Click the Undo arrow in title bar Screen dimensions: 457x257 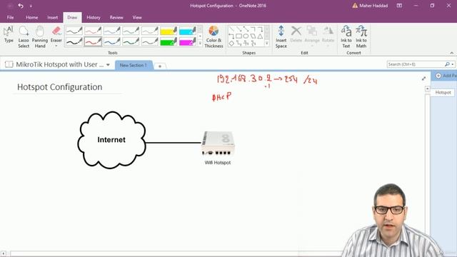point(21,6)
